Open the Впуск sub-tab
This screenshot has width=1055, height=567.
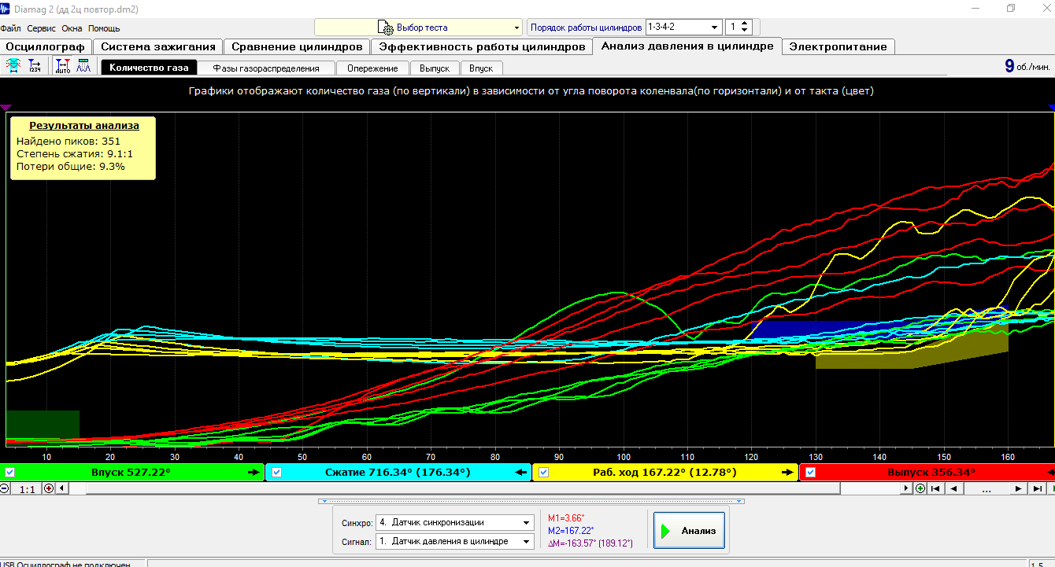(481, 68)
